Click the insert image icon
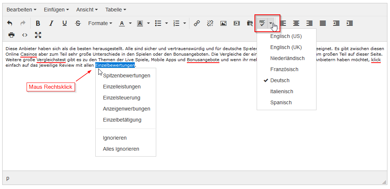 (x=223, y=23)
